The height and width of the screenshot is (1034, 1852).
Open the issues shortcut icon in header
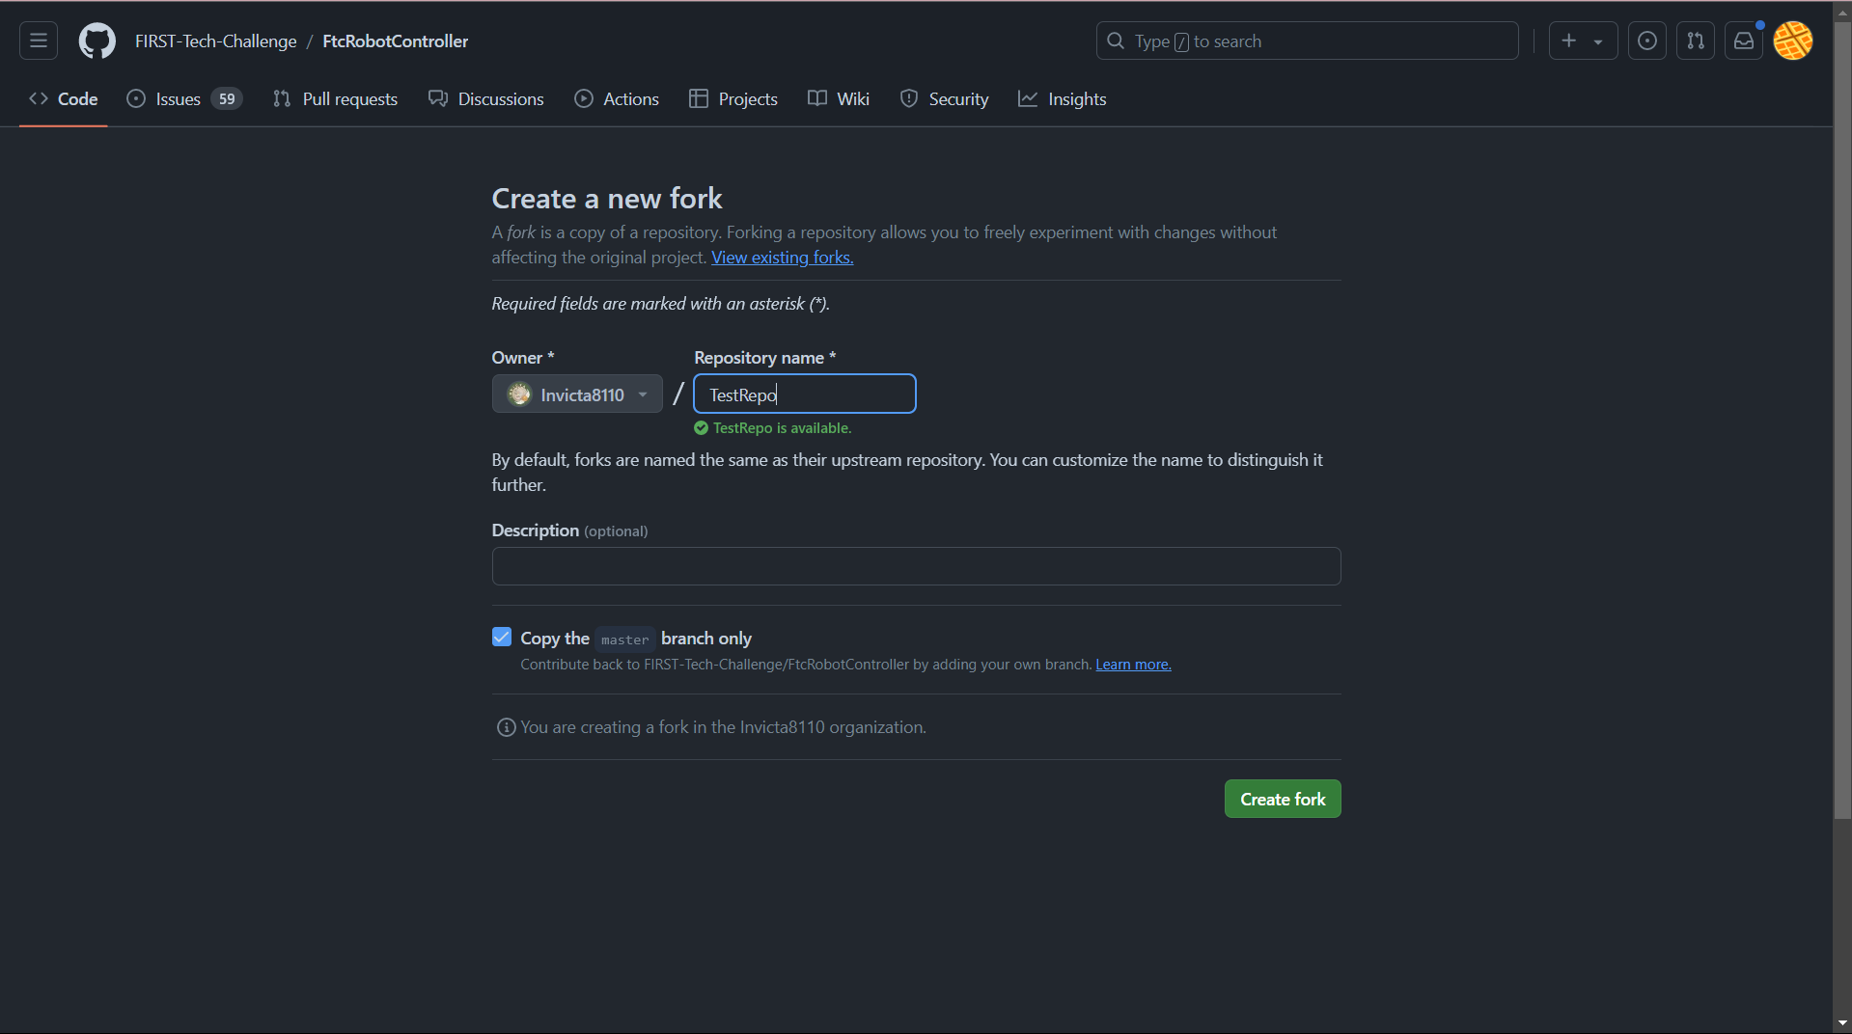[1647, 41]
